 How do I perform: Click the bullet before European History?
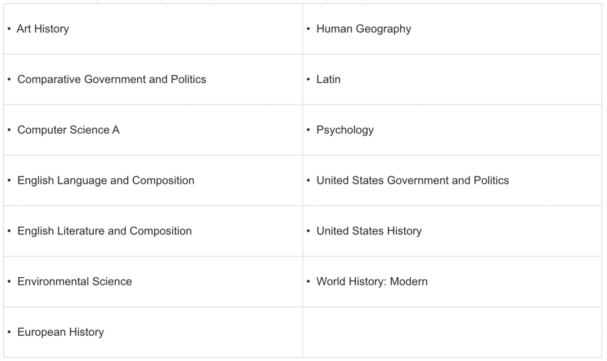point(9,332)
